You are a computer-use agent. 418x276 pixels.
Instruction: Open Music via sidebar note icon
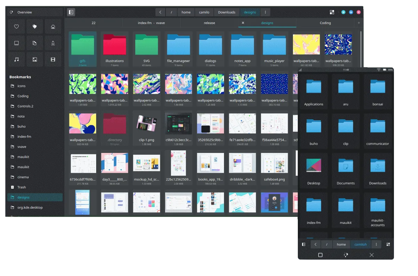click(x=16, y=59)
